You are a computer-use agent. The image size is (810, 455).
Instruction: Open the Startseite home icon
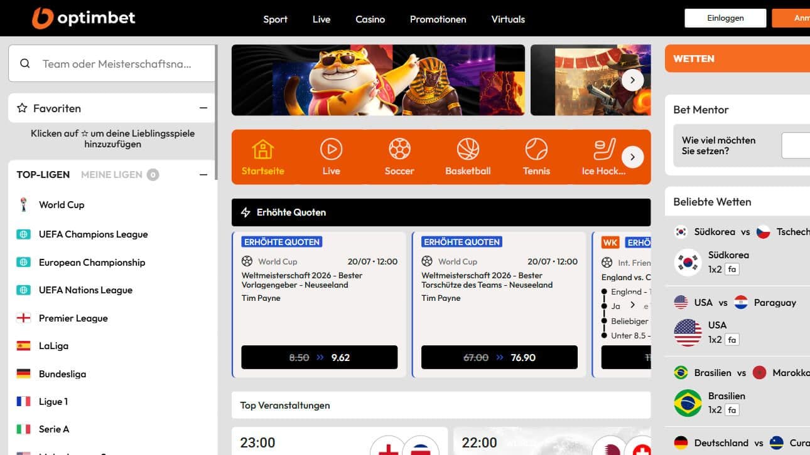point(262,149)
